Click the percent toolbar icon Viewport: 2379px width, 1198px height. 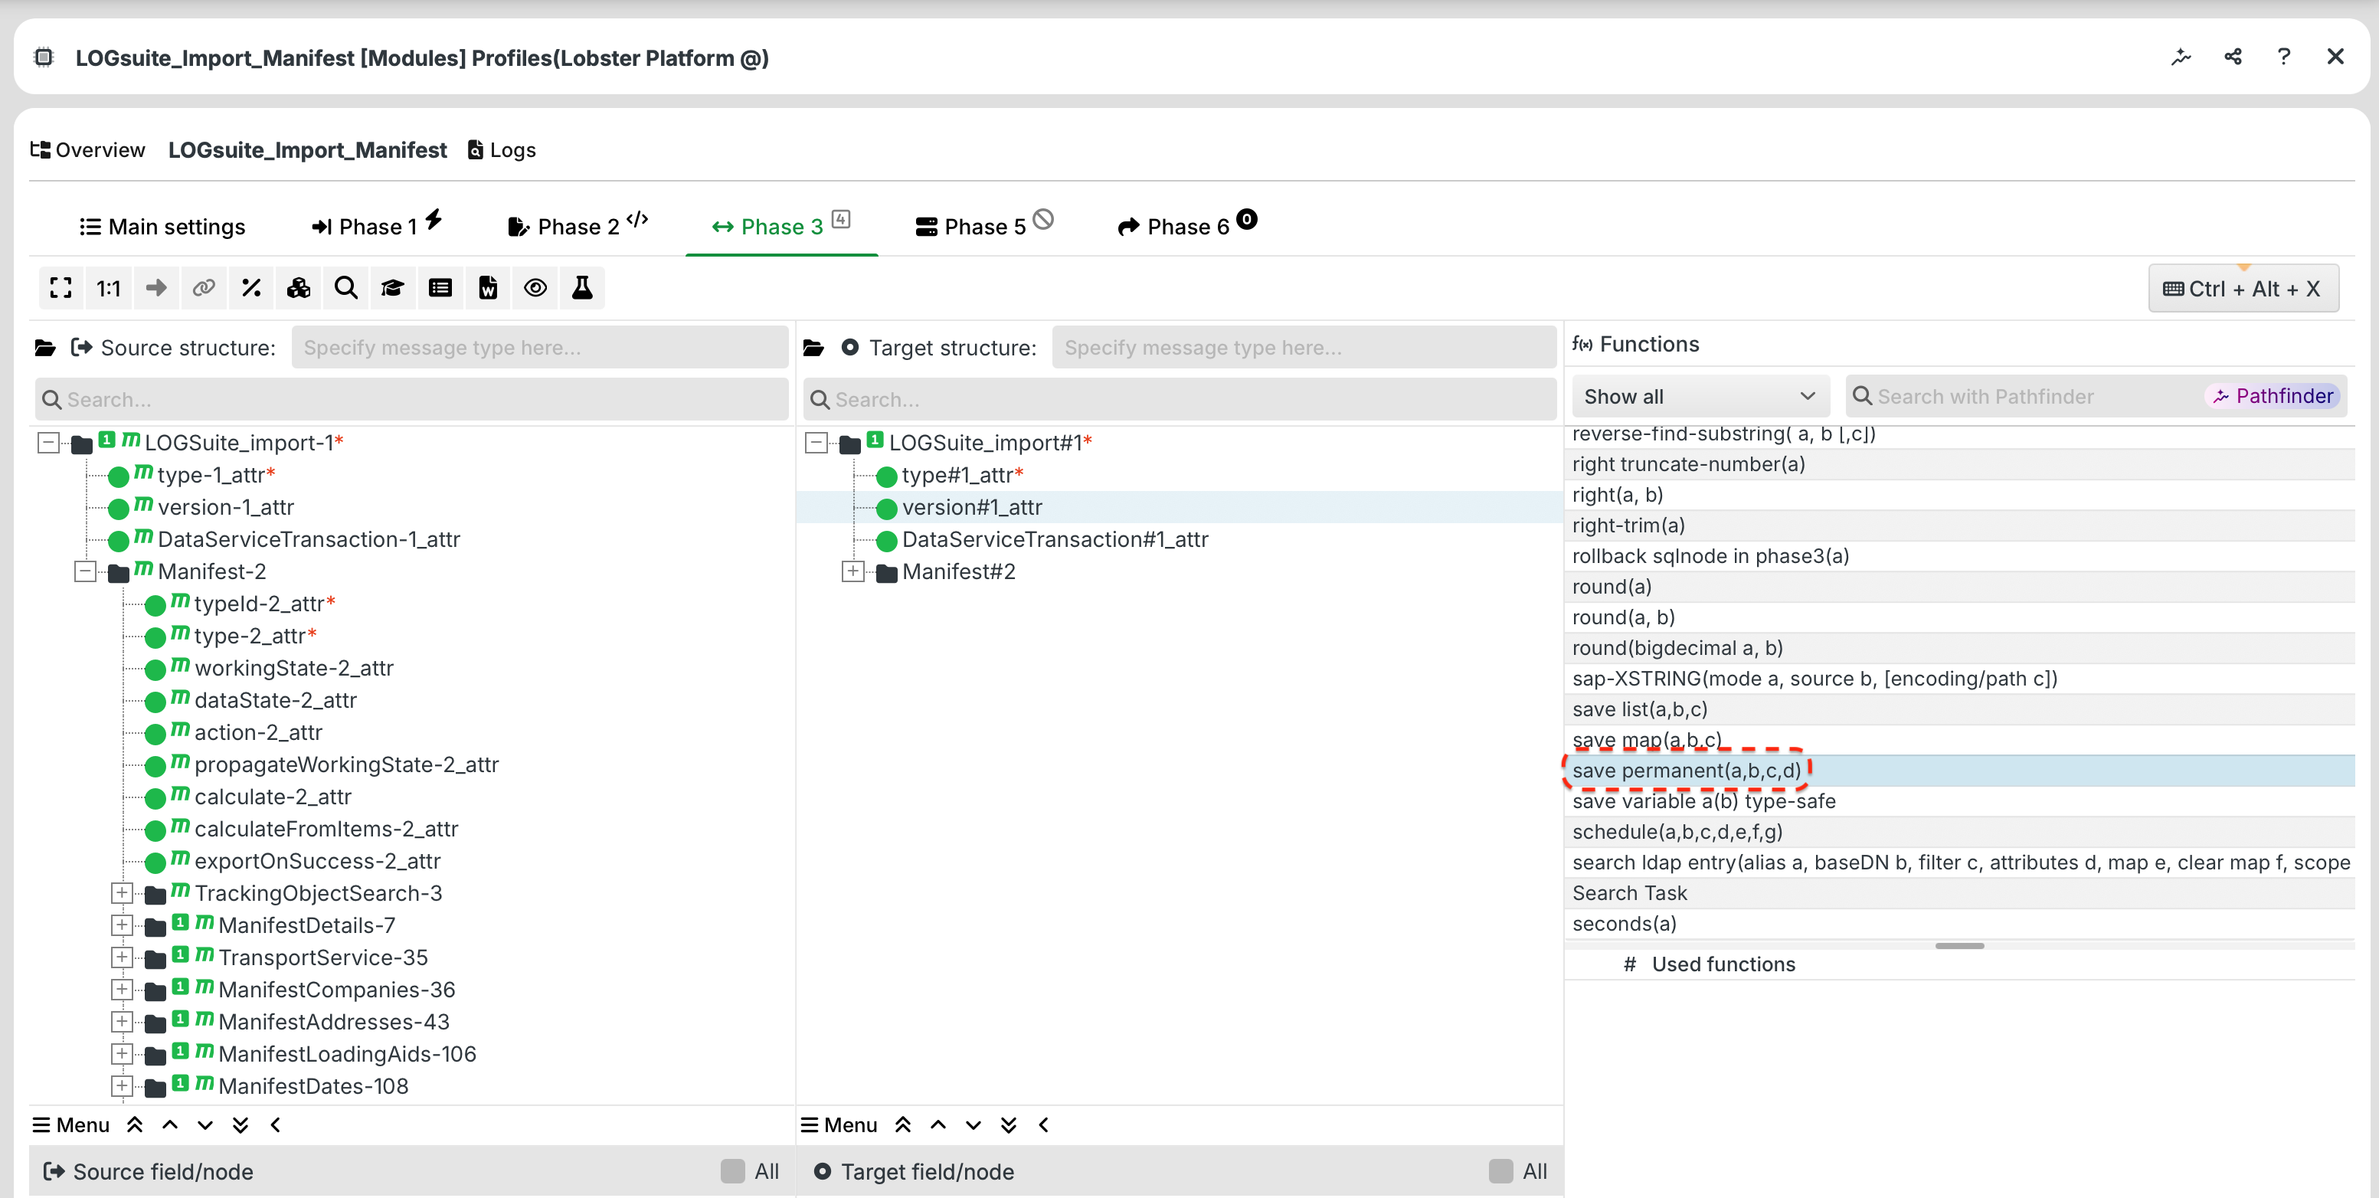coord(251,288)
